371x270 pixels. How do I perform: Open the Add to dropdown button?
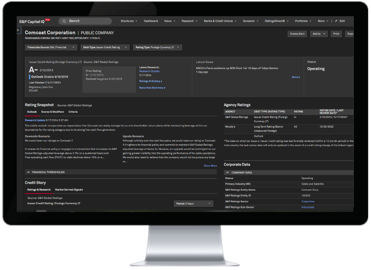(319, 34)
